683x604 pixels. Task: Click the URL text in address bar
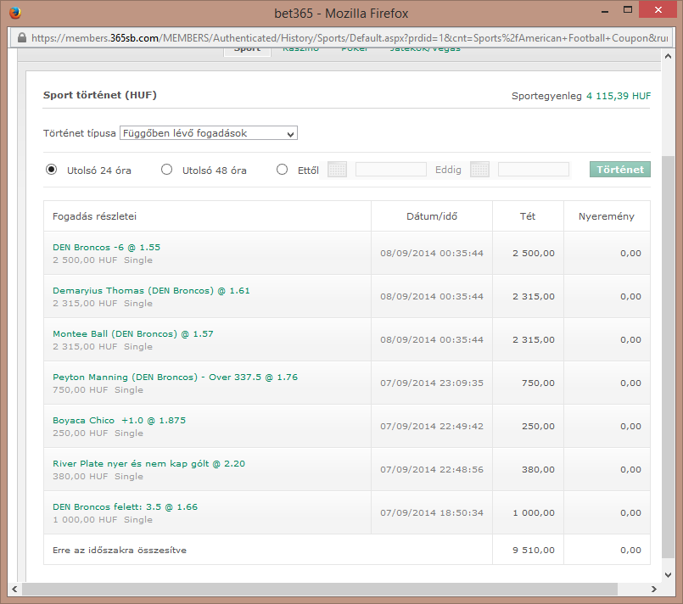[350, 38]
